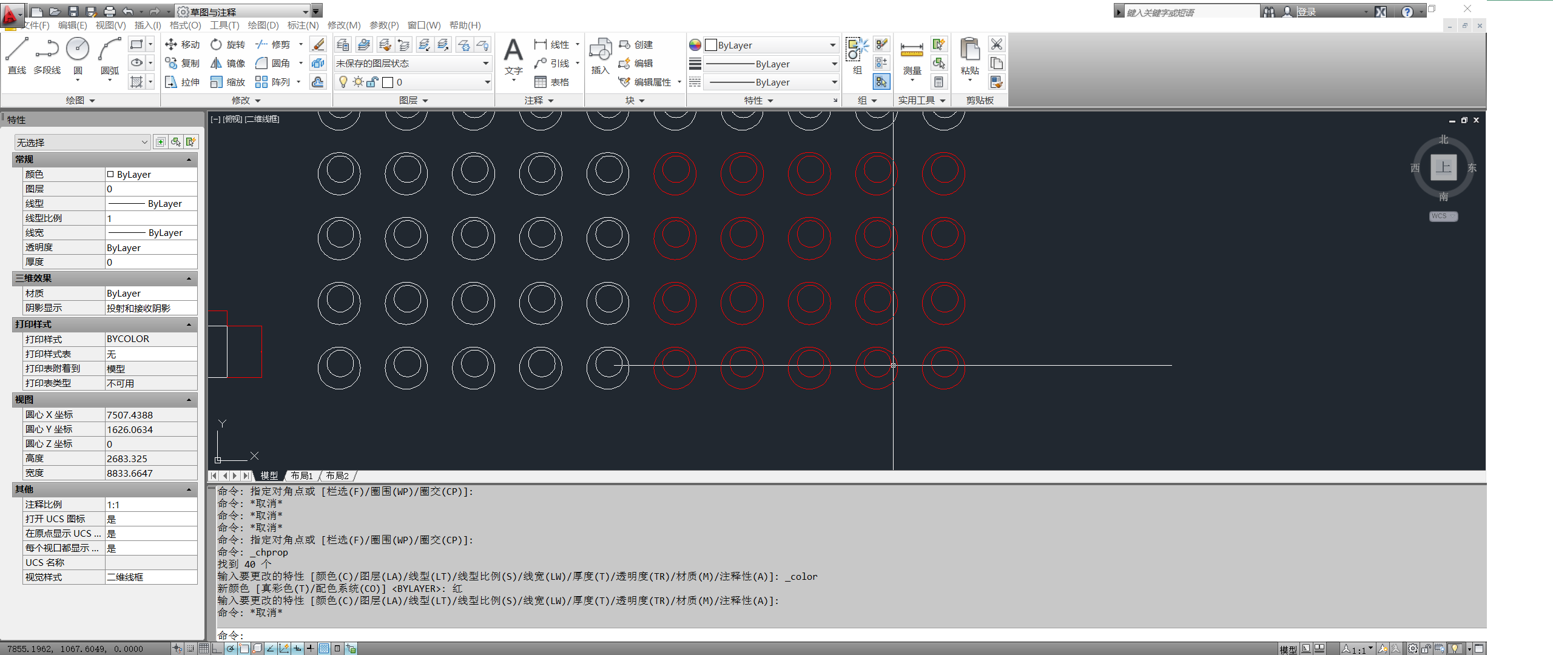Open the 视图(V) menu
1553x655 pixels.
coord(110,25)
